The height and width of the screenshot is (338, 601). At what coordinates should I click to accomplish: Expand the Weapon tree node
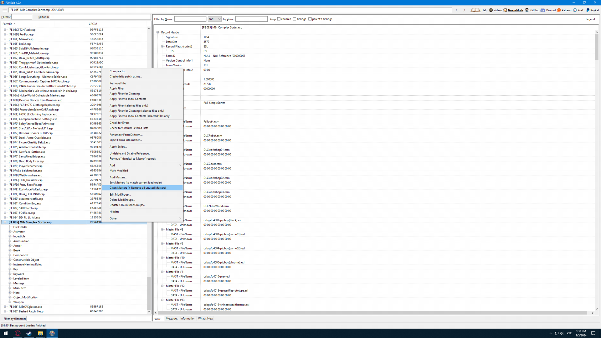point(10,302)
